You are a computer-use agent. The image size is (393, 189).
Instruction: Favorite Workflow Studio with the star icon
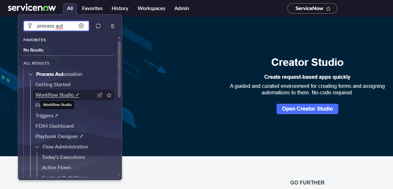[109, 95]
